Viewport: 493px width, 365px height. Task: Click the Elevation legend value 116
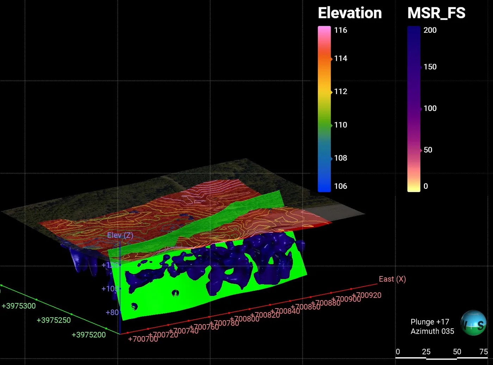[x=341, y=30]
